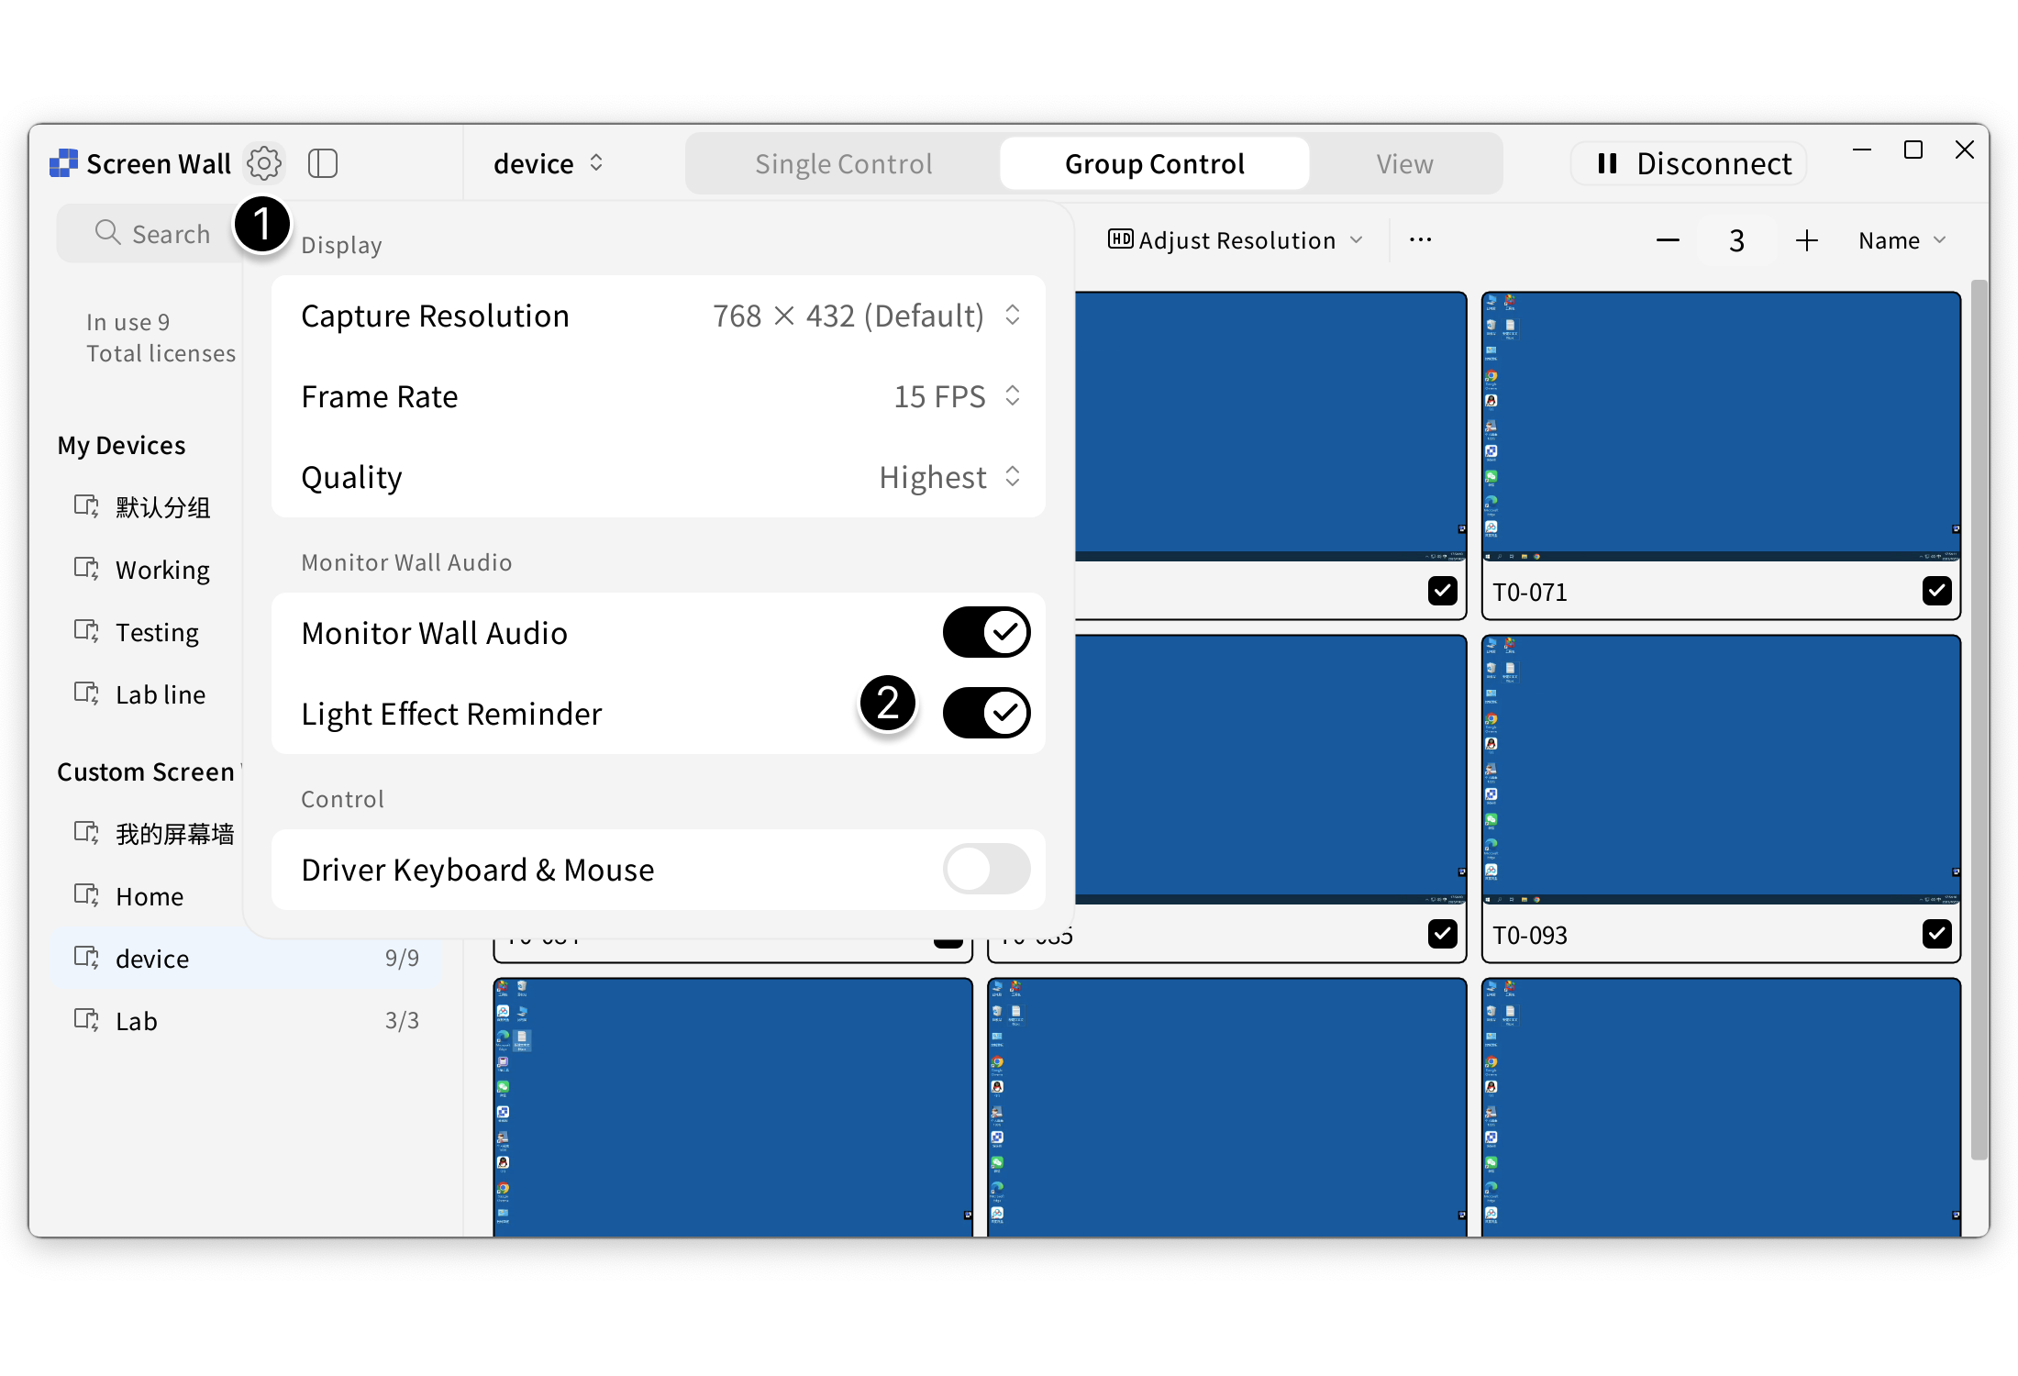Image resolution: width=2018 pixels, height=1376 pixels.
Task: Toggle the sidebar panel icon
Action: (323, 163)
